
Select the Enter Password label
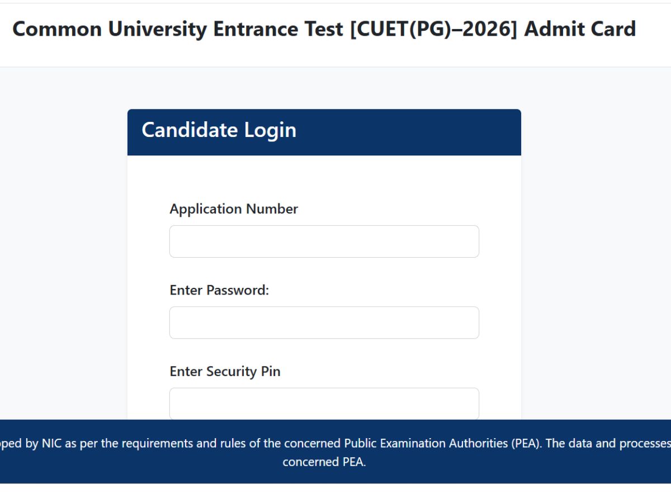(x=219, y=290)
